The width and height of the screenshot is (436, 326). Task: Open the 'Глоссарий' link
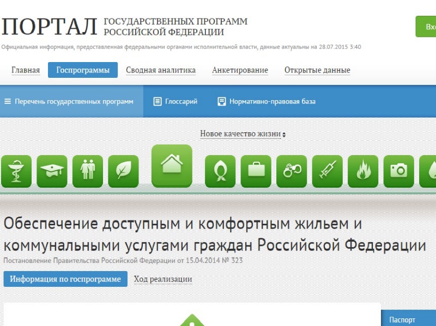pos(175,101)
